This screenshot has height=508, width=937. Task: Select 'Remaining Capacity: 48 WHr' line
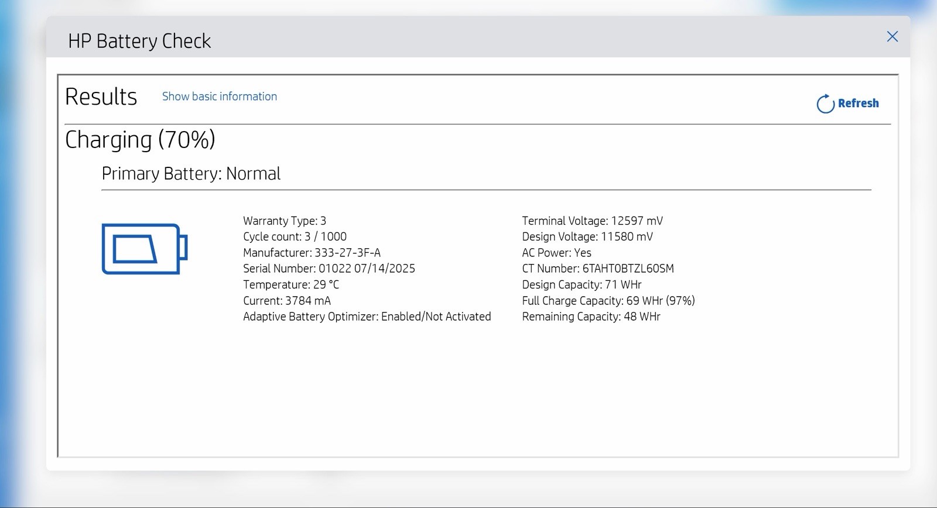click(591, 317)
